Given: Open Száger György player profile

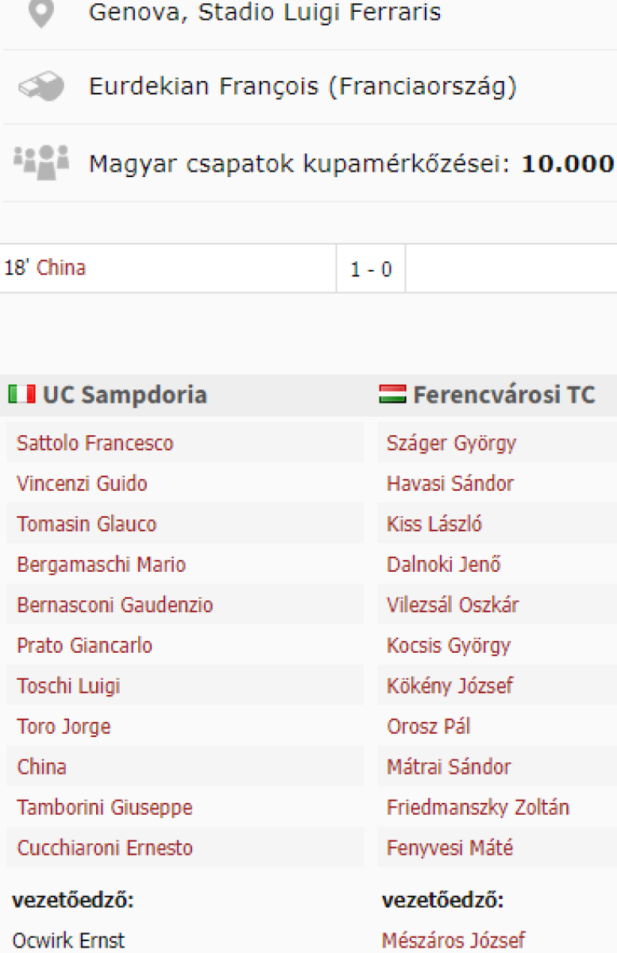Looking at the screenshot, I should click(x=451, y=443).
